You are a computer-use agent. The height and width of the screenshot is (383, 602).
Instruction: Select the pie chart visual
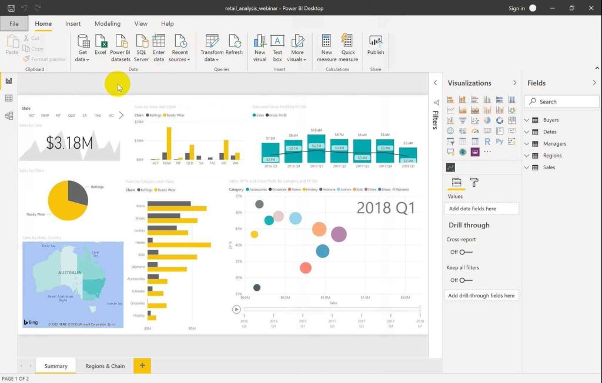(487, 120)
